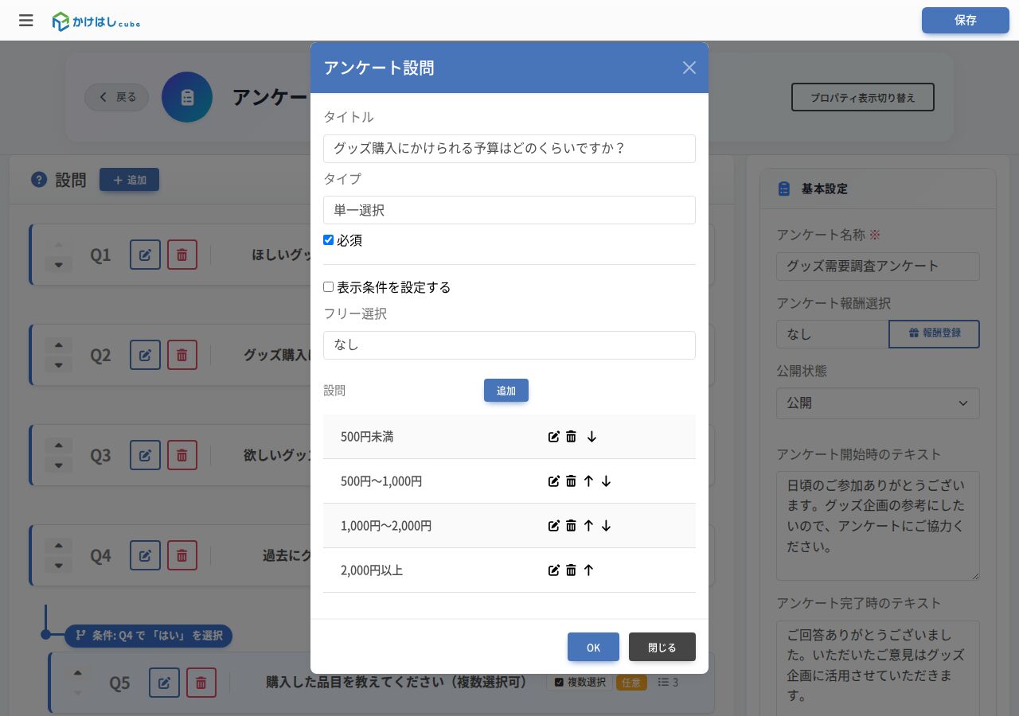The image size is (1019, 716).
Task: Edit question Q1
Action: [x=145, y=255]
